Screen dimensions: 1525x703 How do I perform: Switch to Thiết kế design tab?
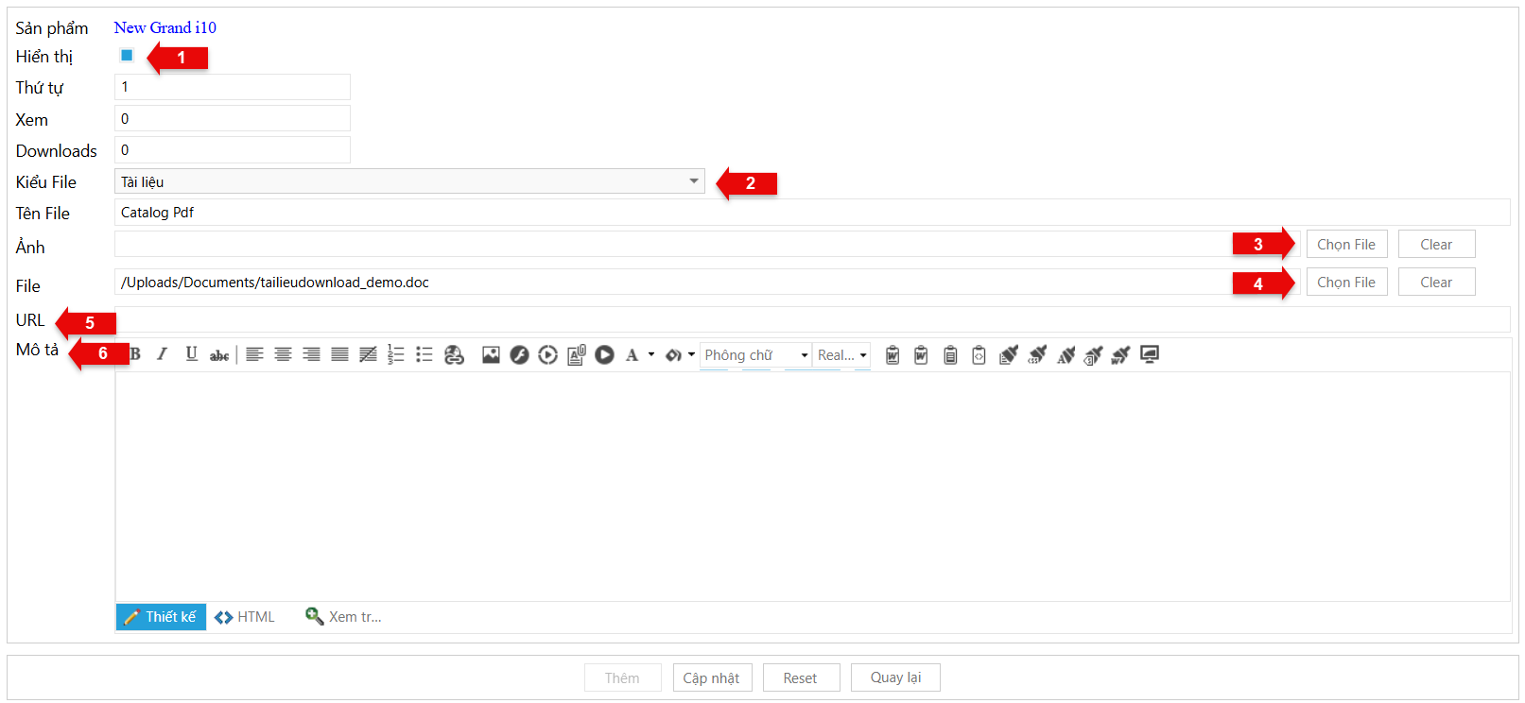(x=161, y=617)
